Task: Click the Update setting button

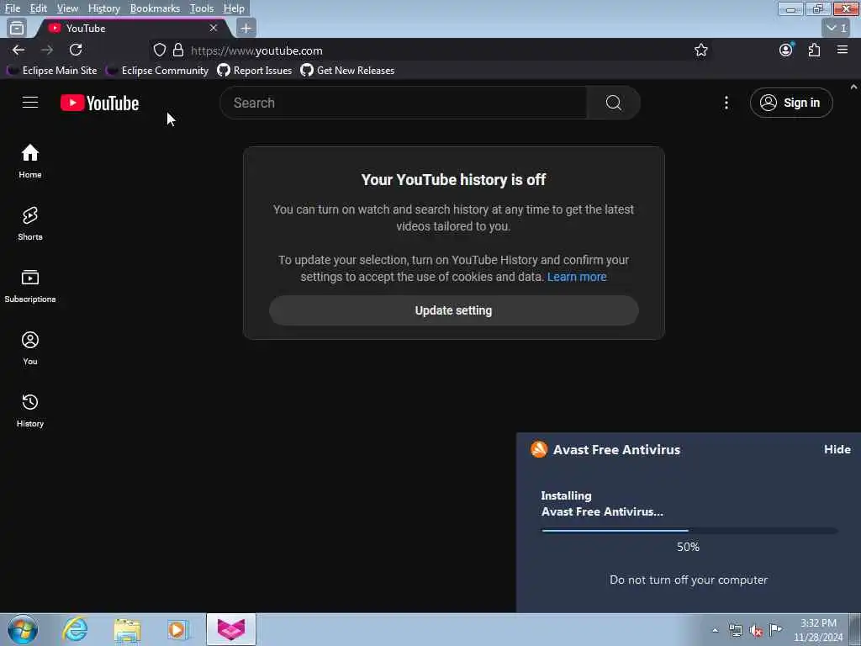Action: click(453, 310)
